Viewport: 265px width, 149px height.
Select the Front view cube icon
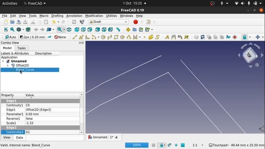(77, 29)
